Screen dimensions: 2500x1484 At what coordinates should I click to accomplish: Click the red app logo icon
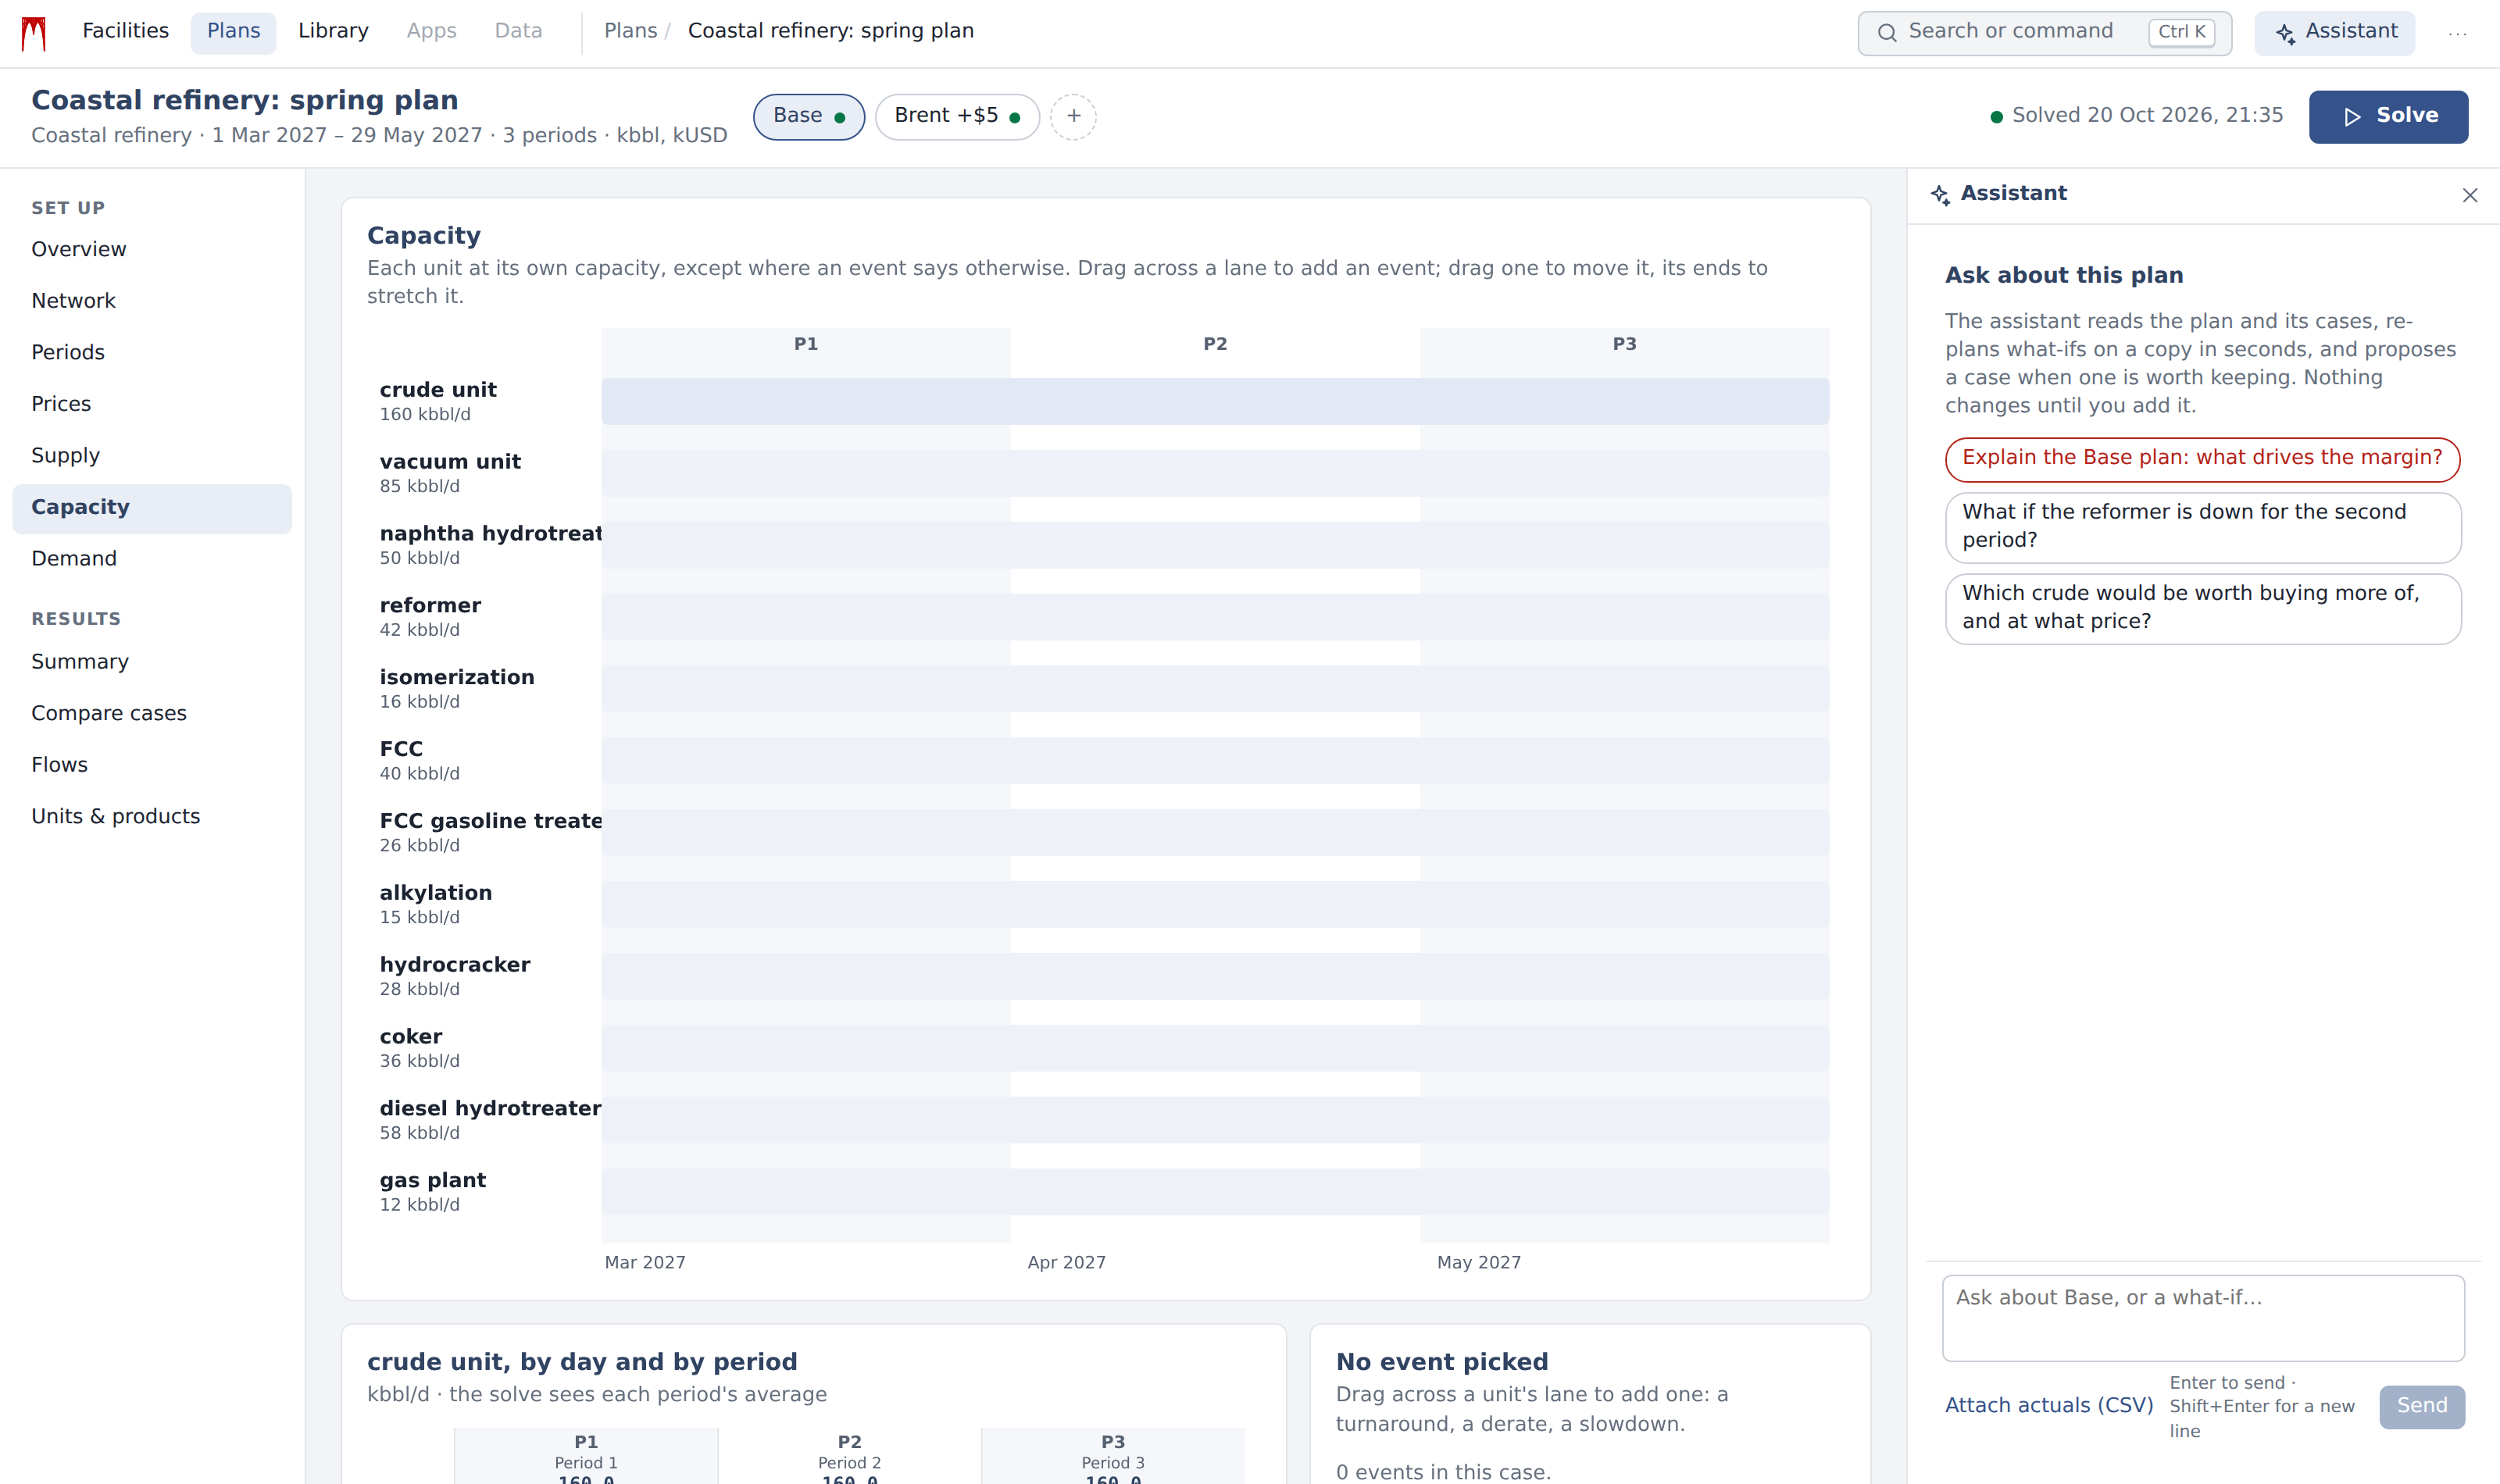[x=34, y=33]
